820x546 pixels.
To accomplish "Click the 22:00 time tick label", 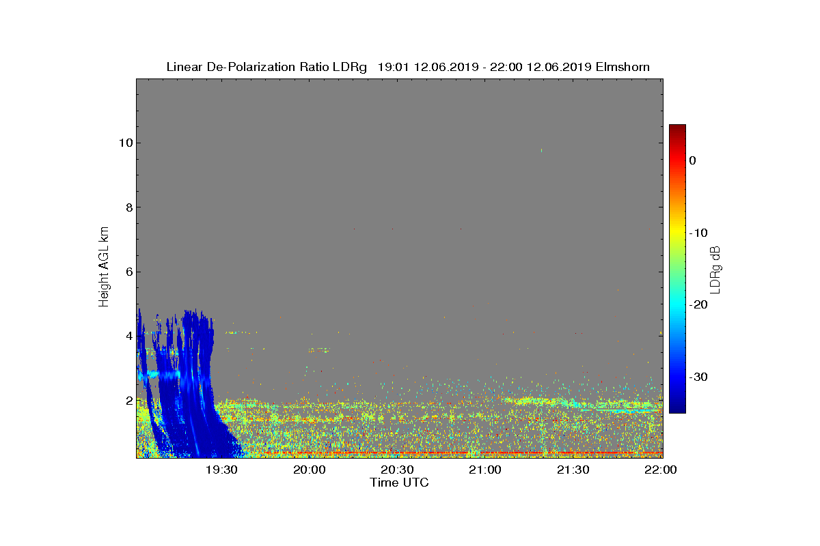I will [660, 470].
